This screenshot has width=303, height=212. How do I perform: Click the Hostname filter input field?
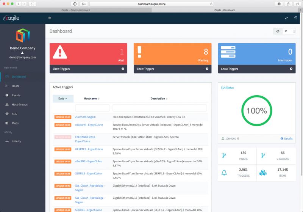[x=92, y=108]
